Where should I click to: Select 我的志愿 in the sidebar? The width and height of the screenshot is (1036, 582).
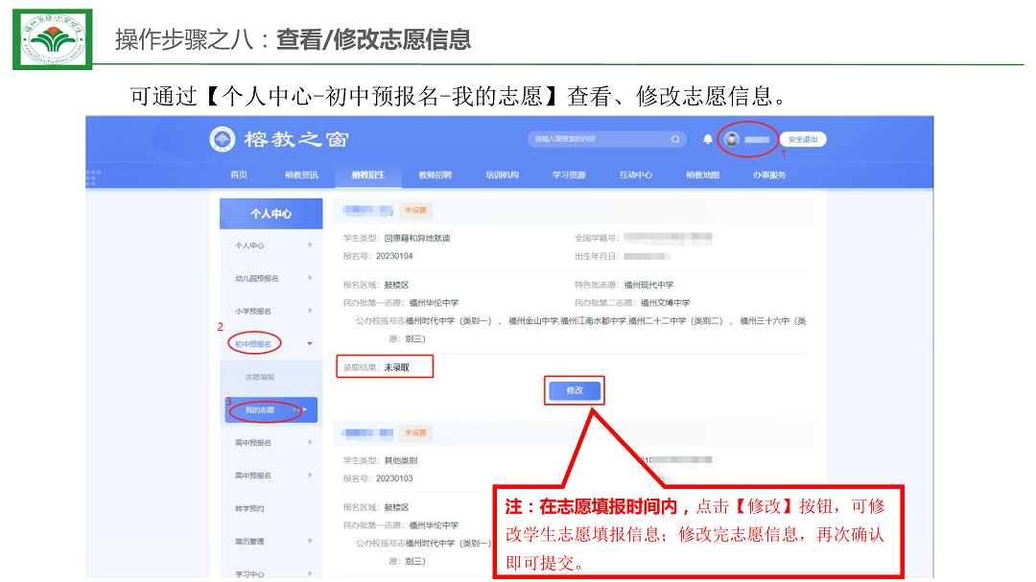pyautogui.click(x=260, y=410)
